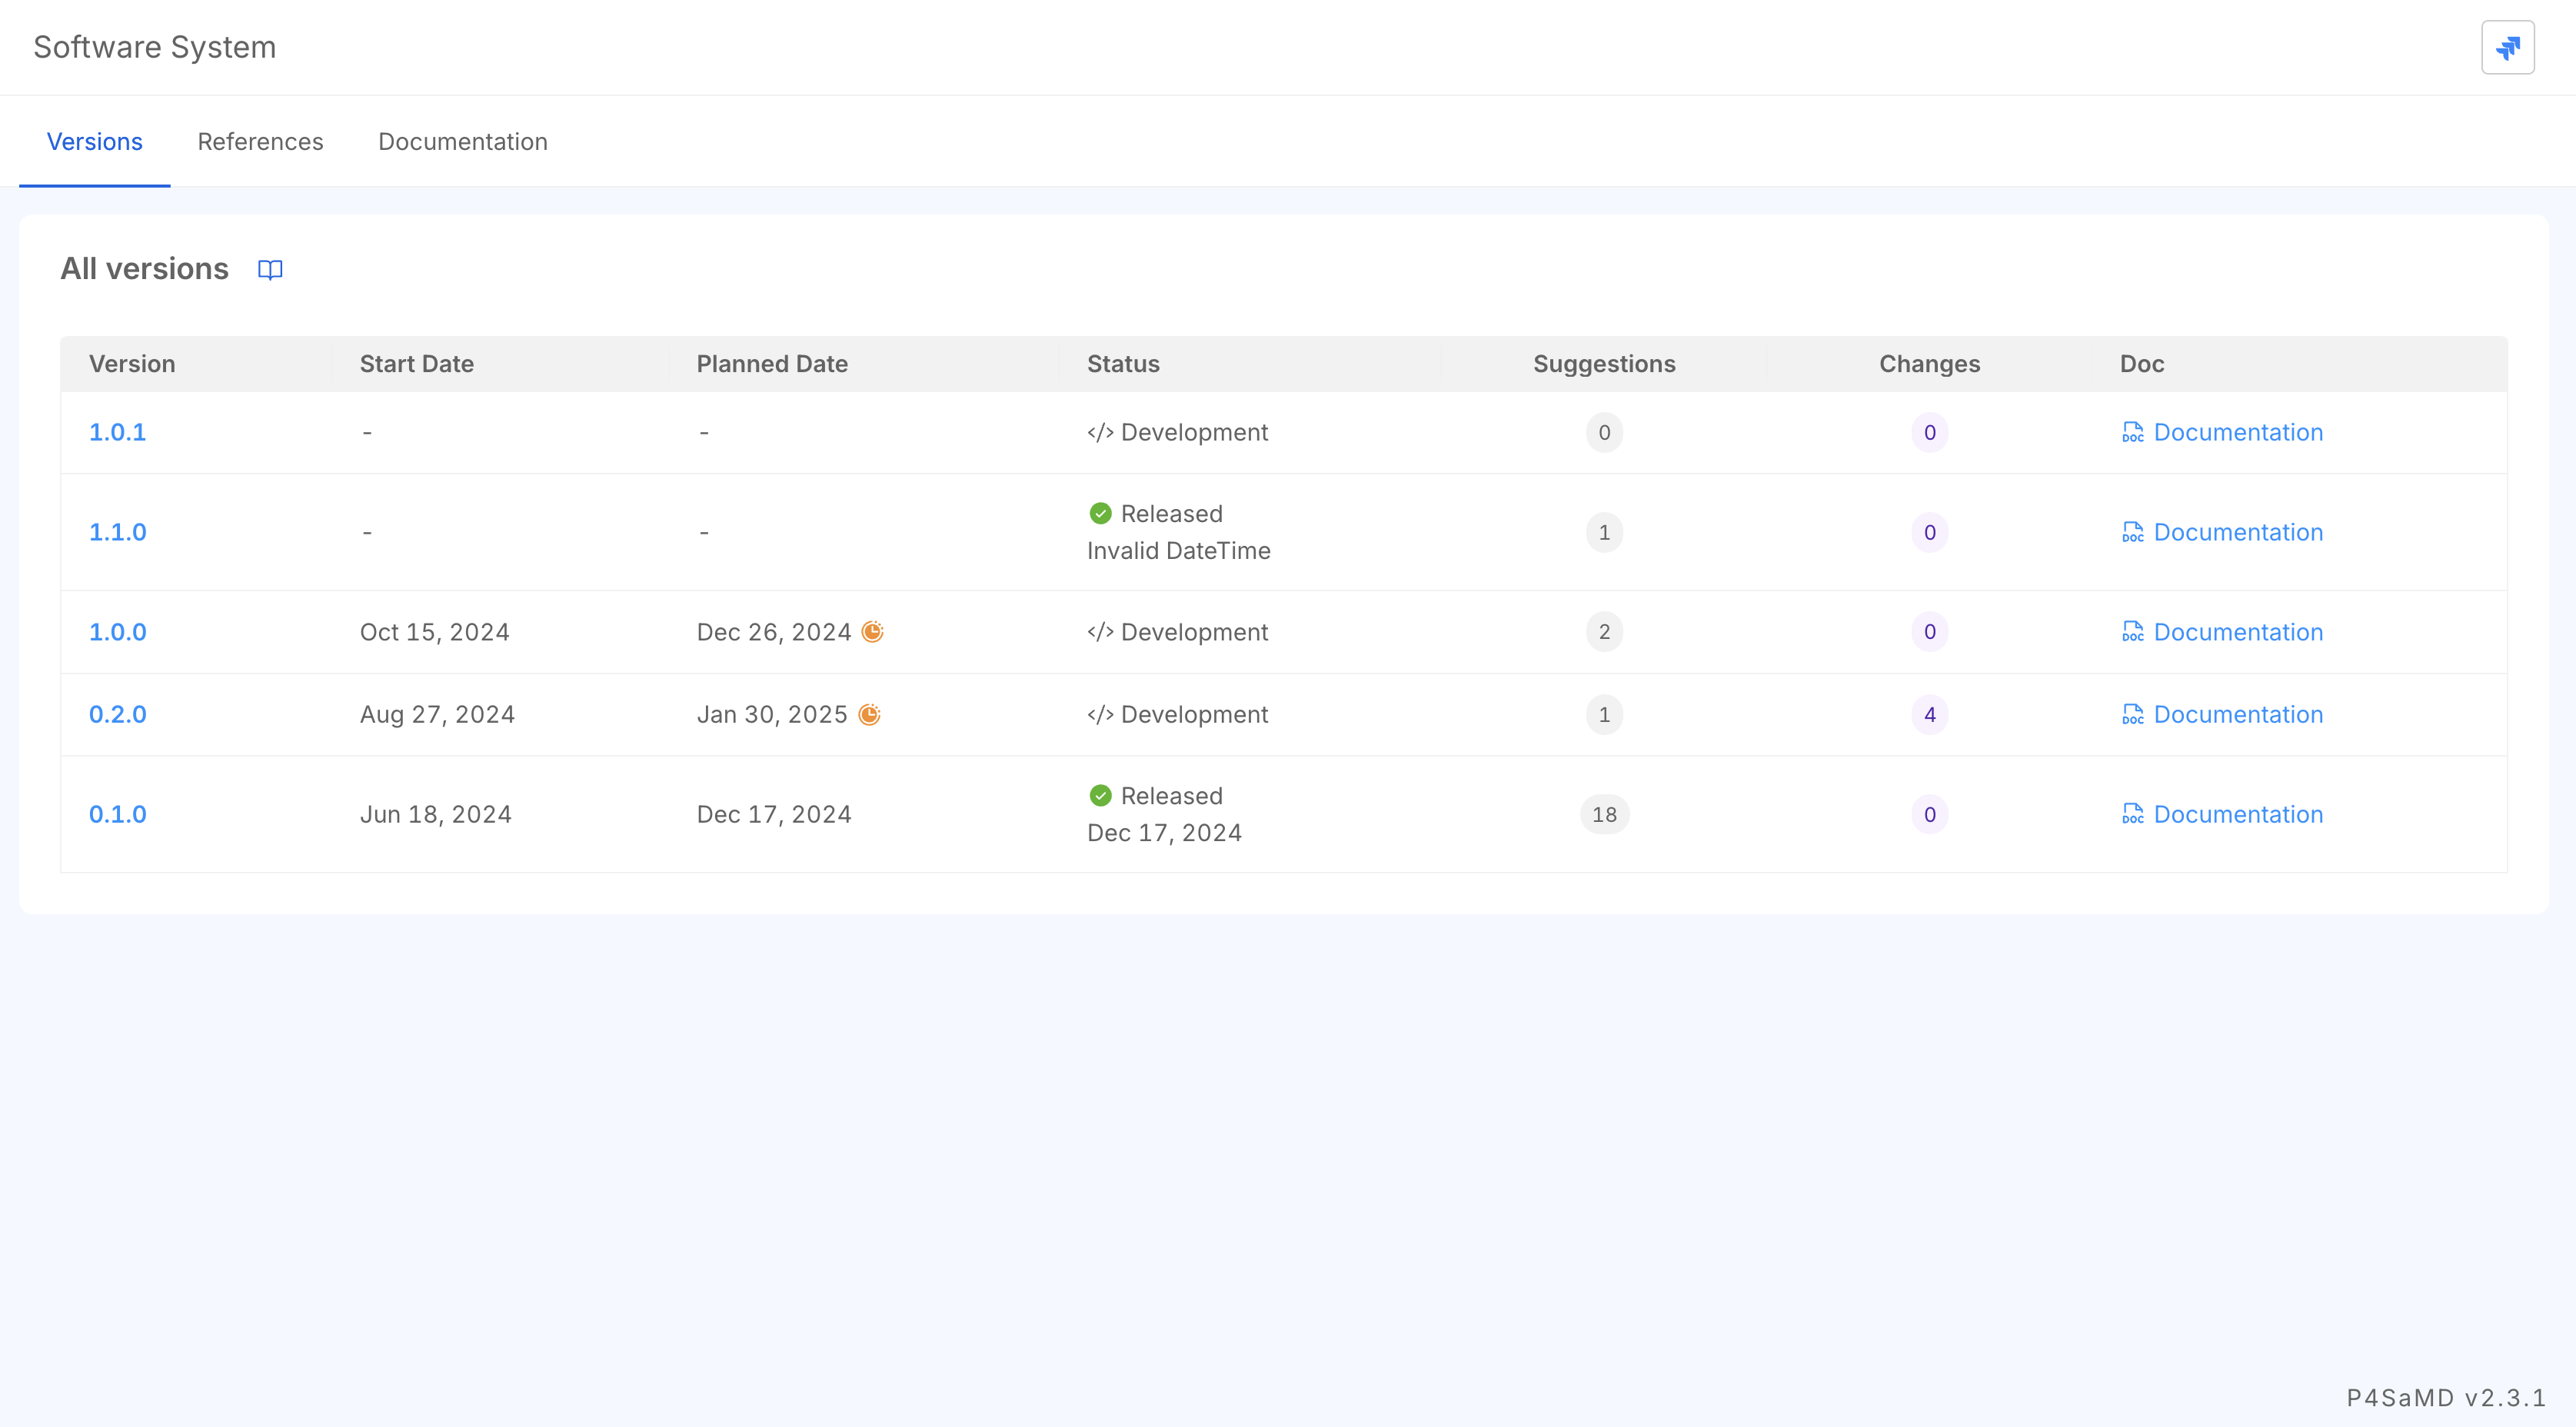The image size is (2576, 1427).
Task: Click the development code icon in row 0.2.0
Action: pyautogui.click(x=1100, y=714)
